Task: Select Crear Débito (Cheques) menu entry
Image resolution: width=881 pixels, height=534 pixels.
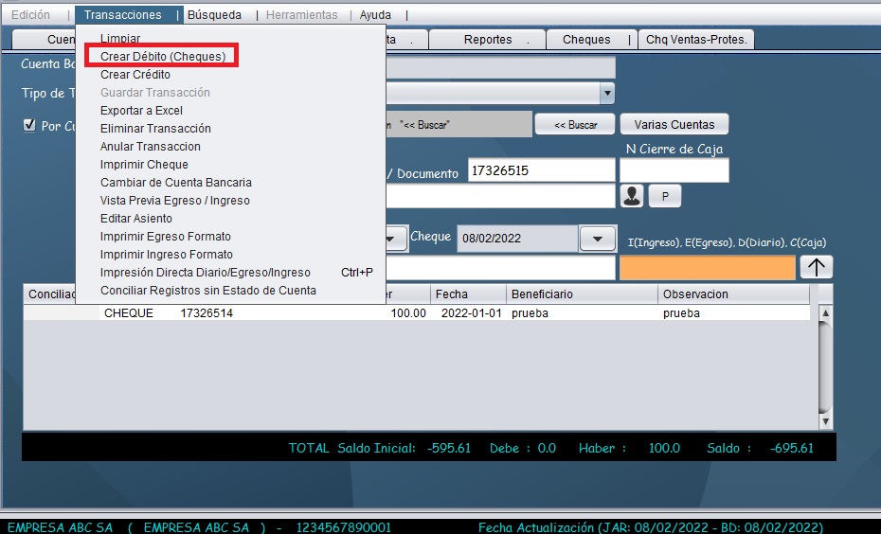Action: (x=163, y=57)
